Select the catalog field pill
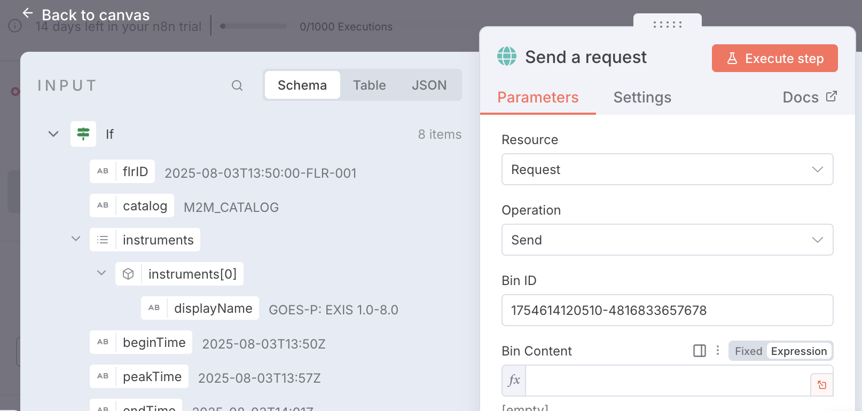 tap(132, 205)
